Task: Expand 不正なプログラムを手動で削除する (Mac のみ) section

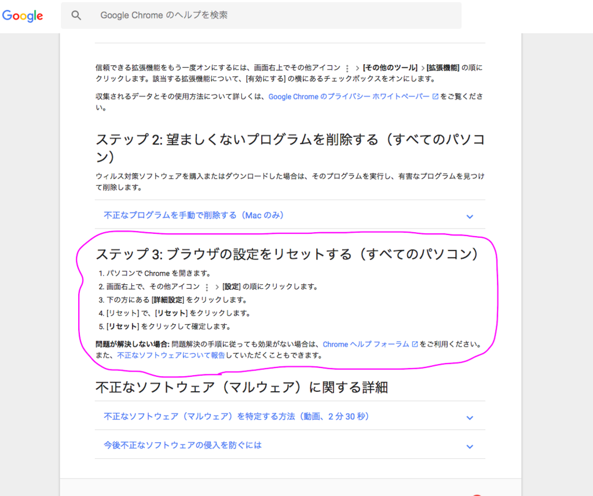Action: pyautogui.click(x=290, y=215)
